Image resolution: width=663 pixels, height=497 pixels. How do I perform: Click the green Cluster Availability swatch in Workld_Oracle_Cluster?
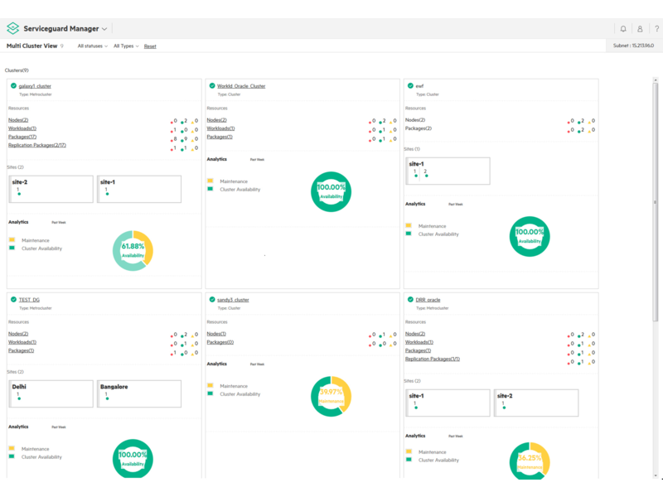[x=211, y=189]
